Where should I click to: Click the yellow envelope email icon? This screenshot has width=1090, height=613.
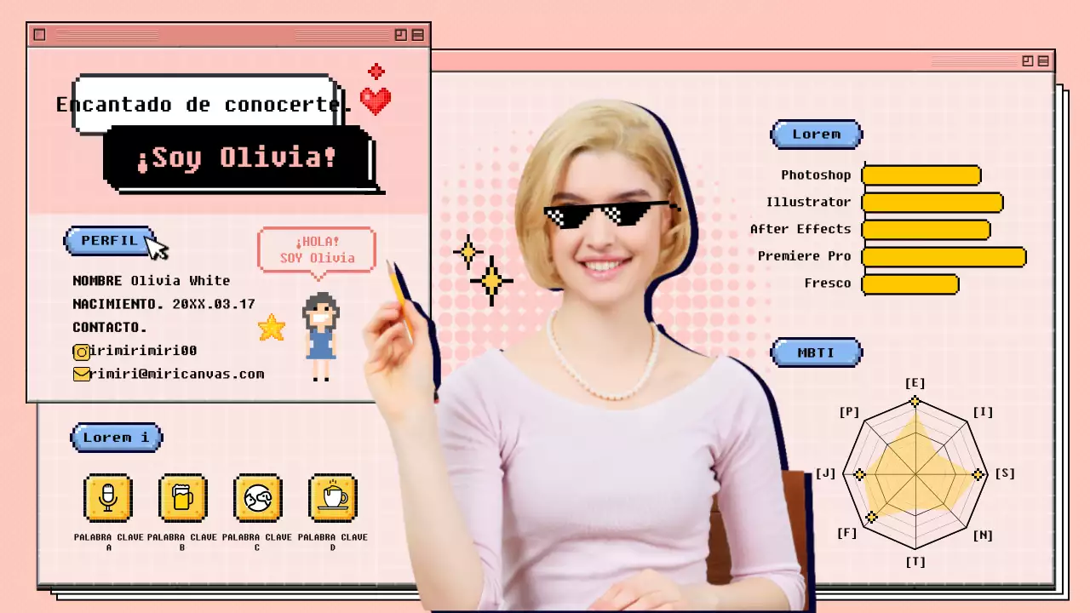pyautogui.click(x=81, y=374)
